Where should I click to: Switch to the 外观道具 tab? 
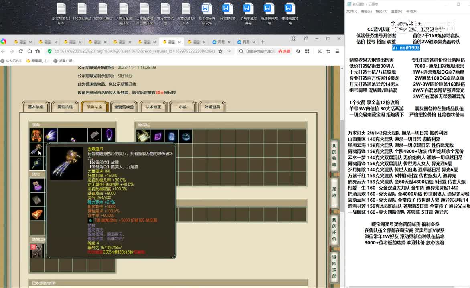point(212,107)
